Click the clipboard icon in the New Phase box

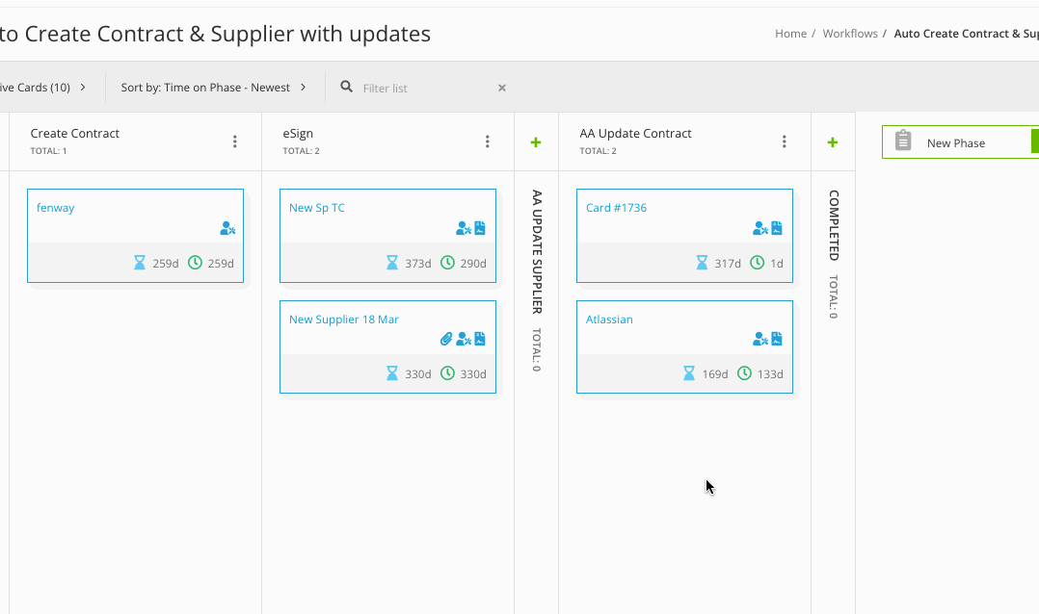tap(903, 141)
